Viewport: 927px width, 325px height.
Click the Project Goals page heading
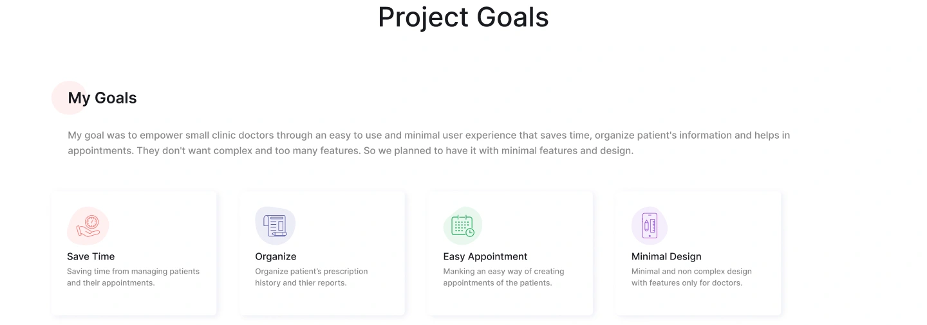coord(463,17)
